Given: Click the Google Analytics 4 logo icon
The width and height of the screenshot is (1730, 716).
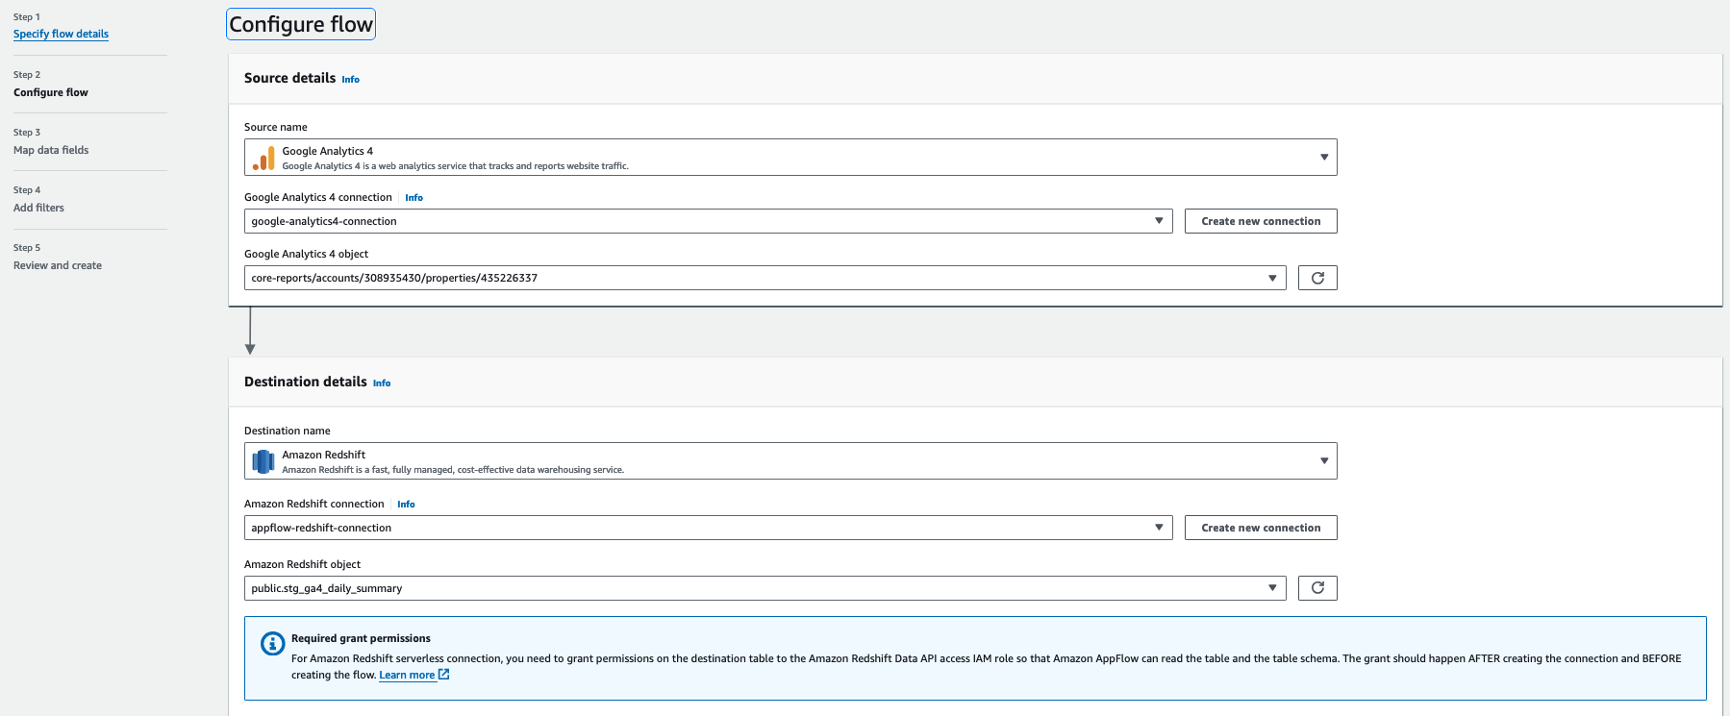Looking at the screenshot, I should pyautogui.click(x=263, y=158).
